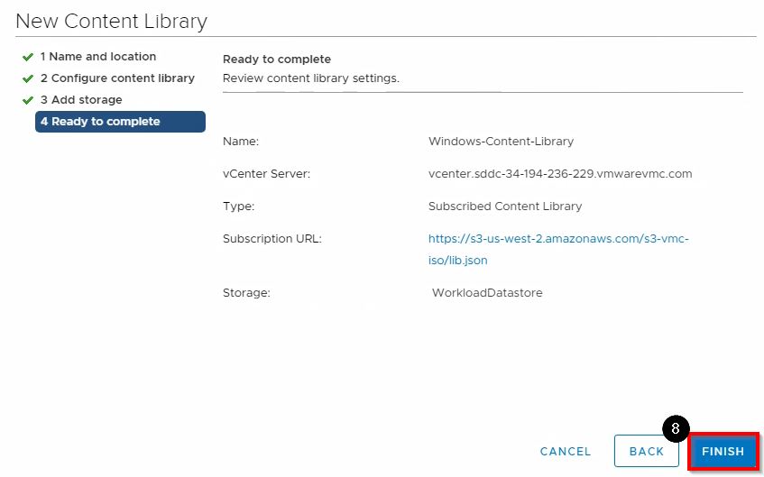Click the vCenter Server hostname value
This screenshot has height=477, width=764.
560,174
